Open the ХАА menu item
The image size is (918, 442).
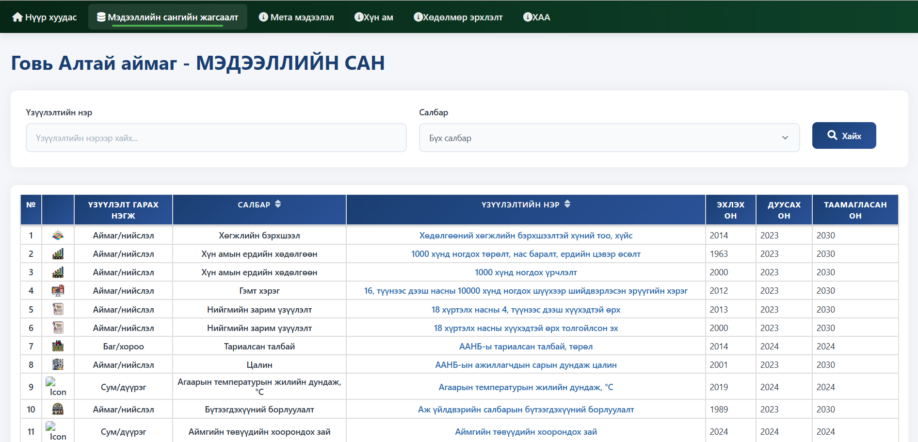[537, 17]
